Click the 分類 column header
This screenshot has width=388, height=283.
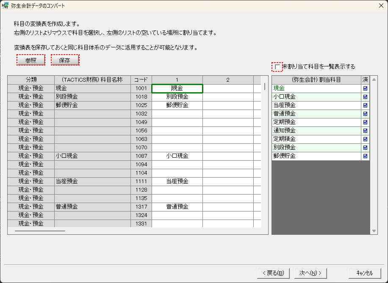click(x=31, y=80)
